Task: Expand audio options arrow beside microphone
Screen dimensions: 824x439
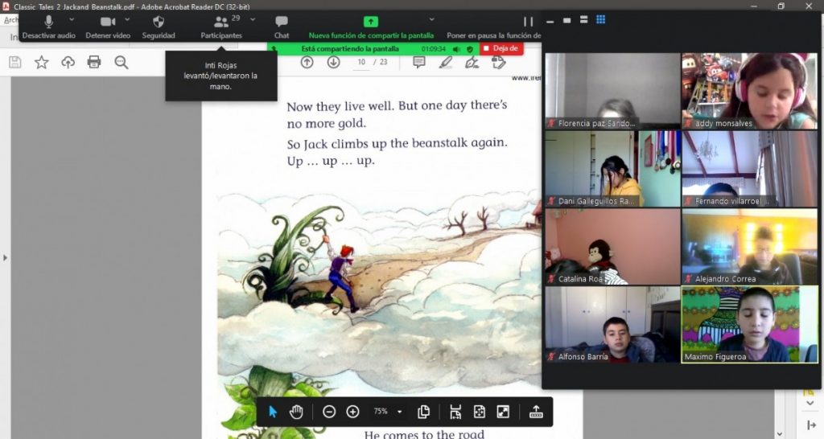Action: pyautogui.click(x=72, y=19)
